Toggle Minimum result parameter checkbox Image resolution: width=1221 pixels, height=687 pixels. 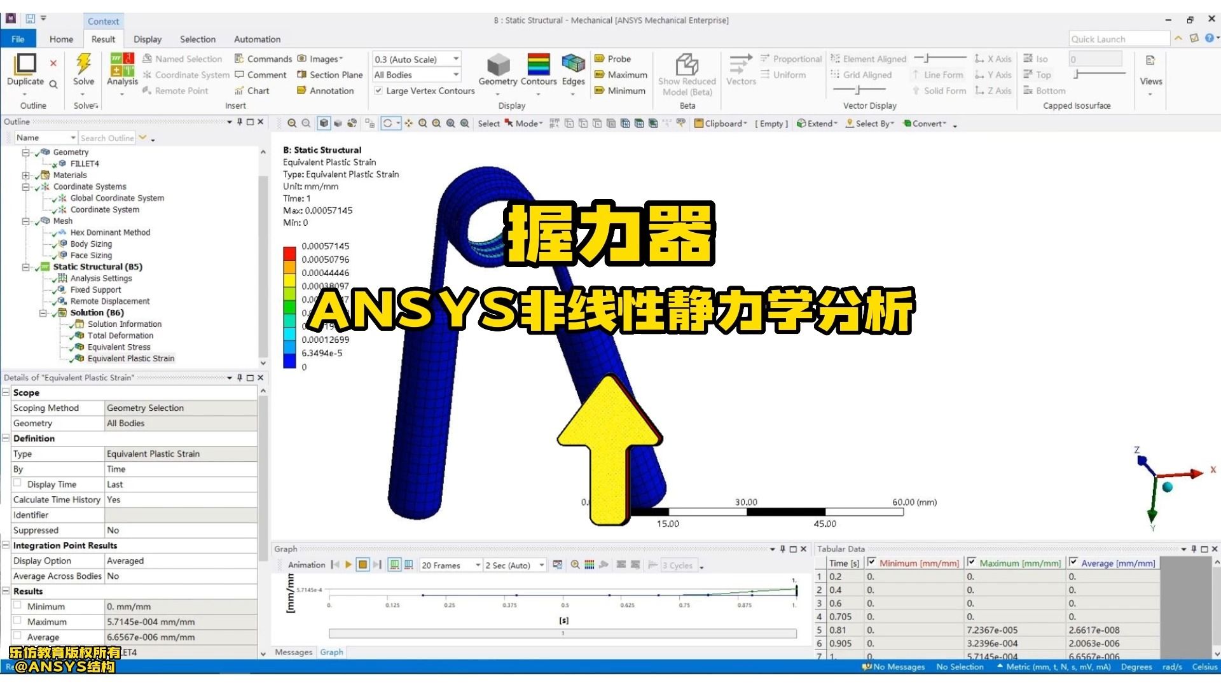(x=17, y=605)
